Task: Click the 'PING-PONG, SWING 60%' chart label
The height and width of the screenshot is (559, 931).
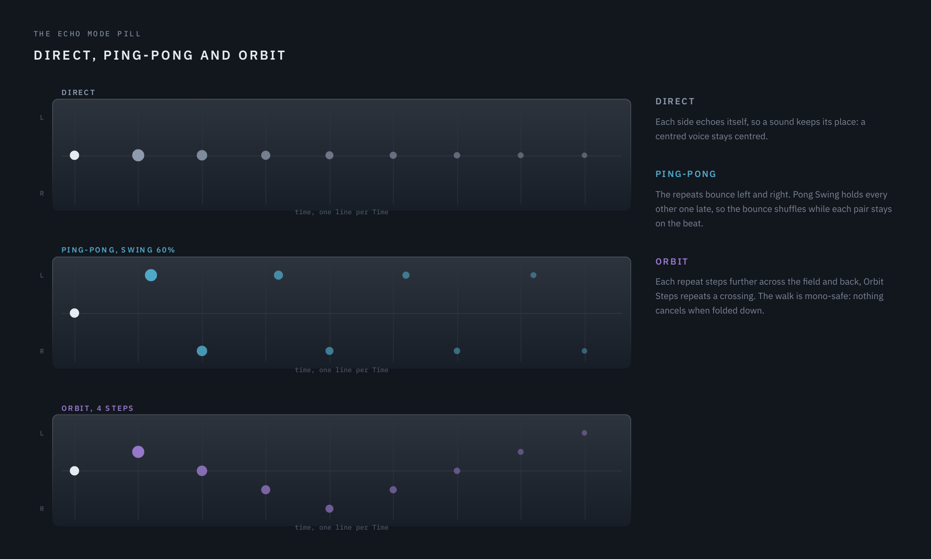Action: point(118,250)
